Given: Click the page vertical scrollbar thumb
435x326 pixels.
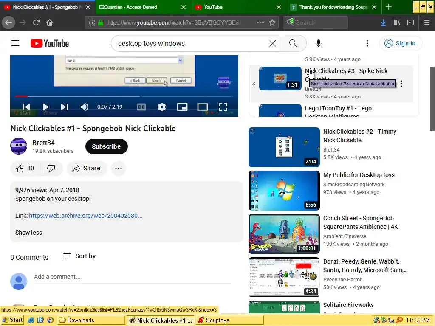Looking at the screenshot, I should pyautogui.click(x=432, y=98).
